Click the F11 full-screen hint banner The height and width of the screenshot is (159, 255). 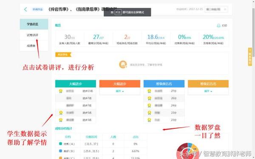127,12
